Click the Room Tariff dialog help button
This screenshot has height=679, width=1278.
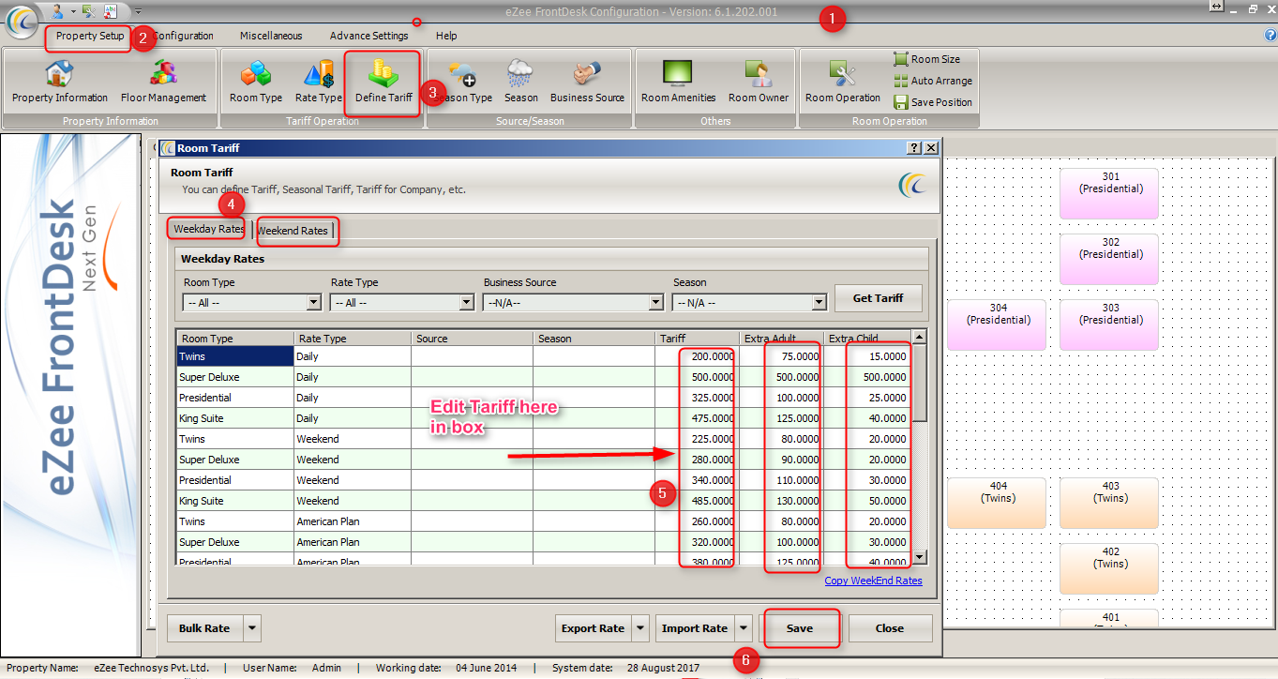point(914,148)
